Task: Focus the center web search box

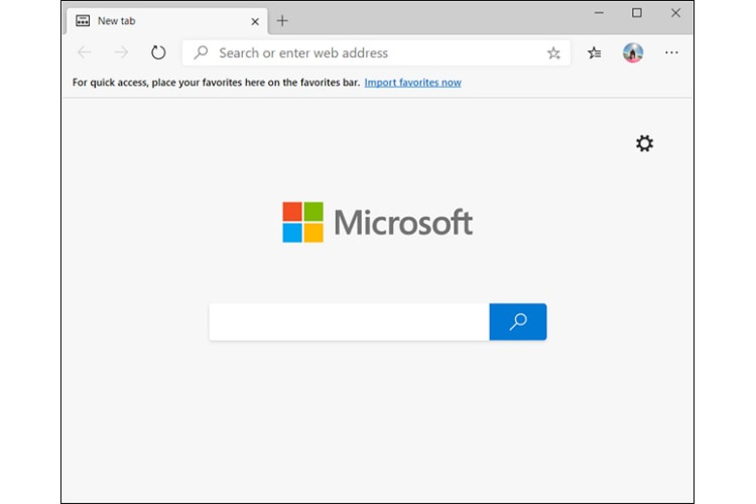Action: pyautogui.click(x=349, y=322)
